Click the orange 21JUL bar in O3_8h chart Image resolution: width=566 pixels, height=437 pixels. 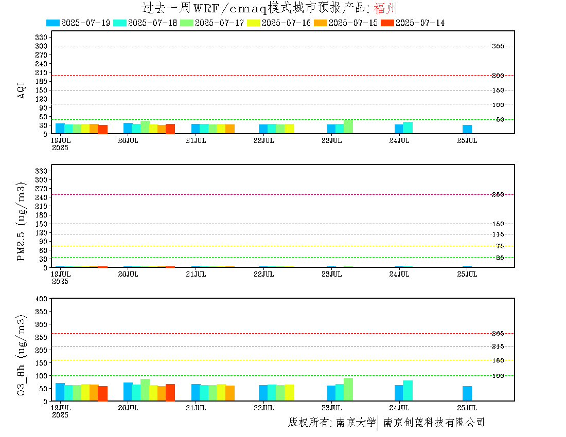pyautogui.click(x=230, y=393)
